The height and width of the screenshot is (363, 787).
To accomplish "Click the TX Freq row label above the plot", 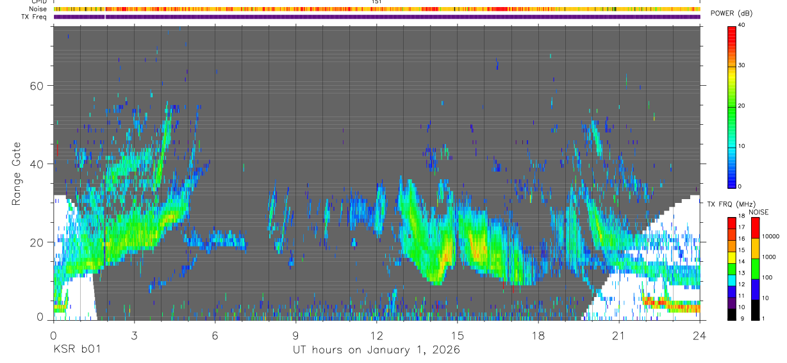I will (34, 17).
